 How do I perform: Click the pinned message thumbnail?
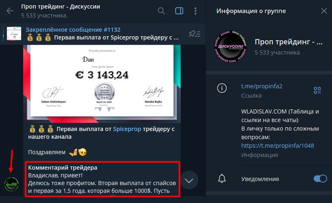(14, 34)
